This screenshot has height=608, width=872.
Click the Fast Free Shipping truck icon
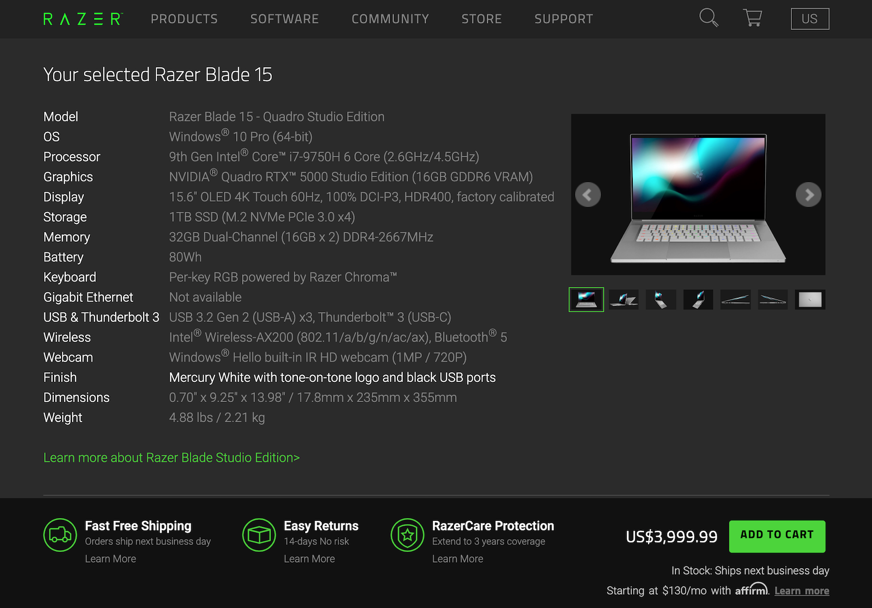click(x=60, y=535)
